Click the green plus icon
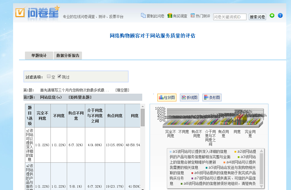Image resolution: width=291 pixels, height=190 pixels. pyautogui.click(x=272, y=15)
